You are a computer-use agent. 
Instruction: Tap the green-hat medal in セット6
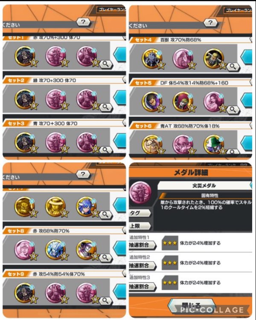[x=214, y=144]
